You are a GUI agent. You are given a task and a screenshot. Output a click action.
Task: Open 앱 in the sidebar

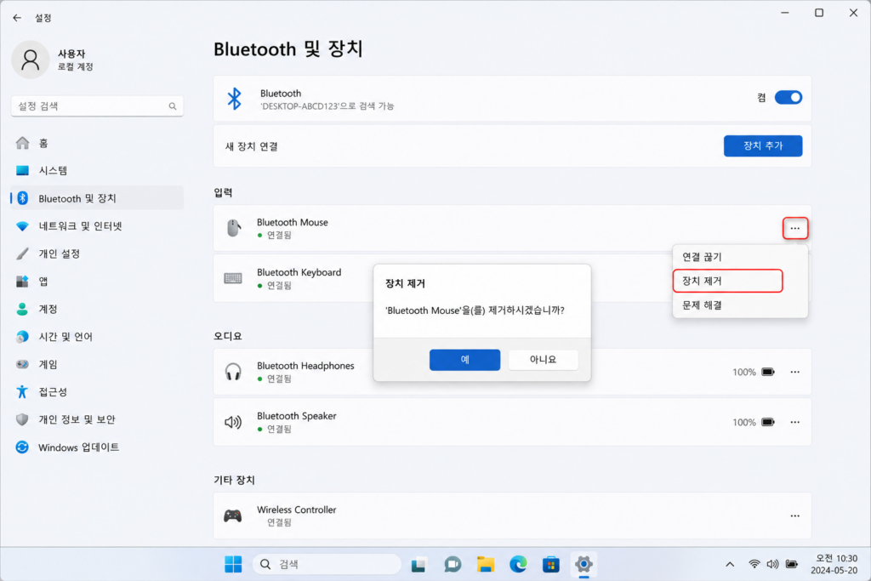[x=97, y=281]
